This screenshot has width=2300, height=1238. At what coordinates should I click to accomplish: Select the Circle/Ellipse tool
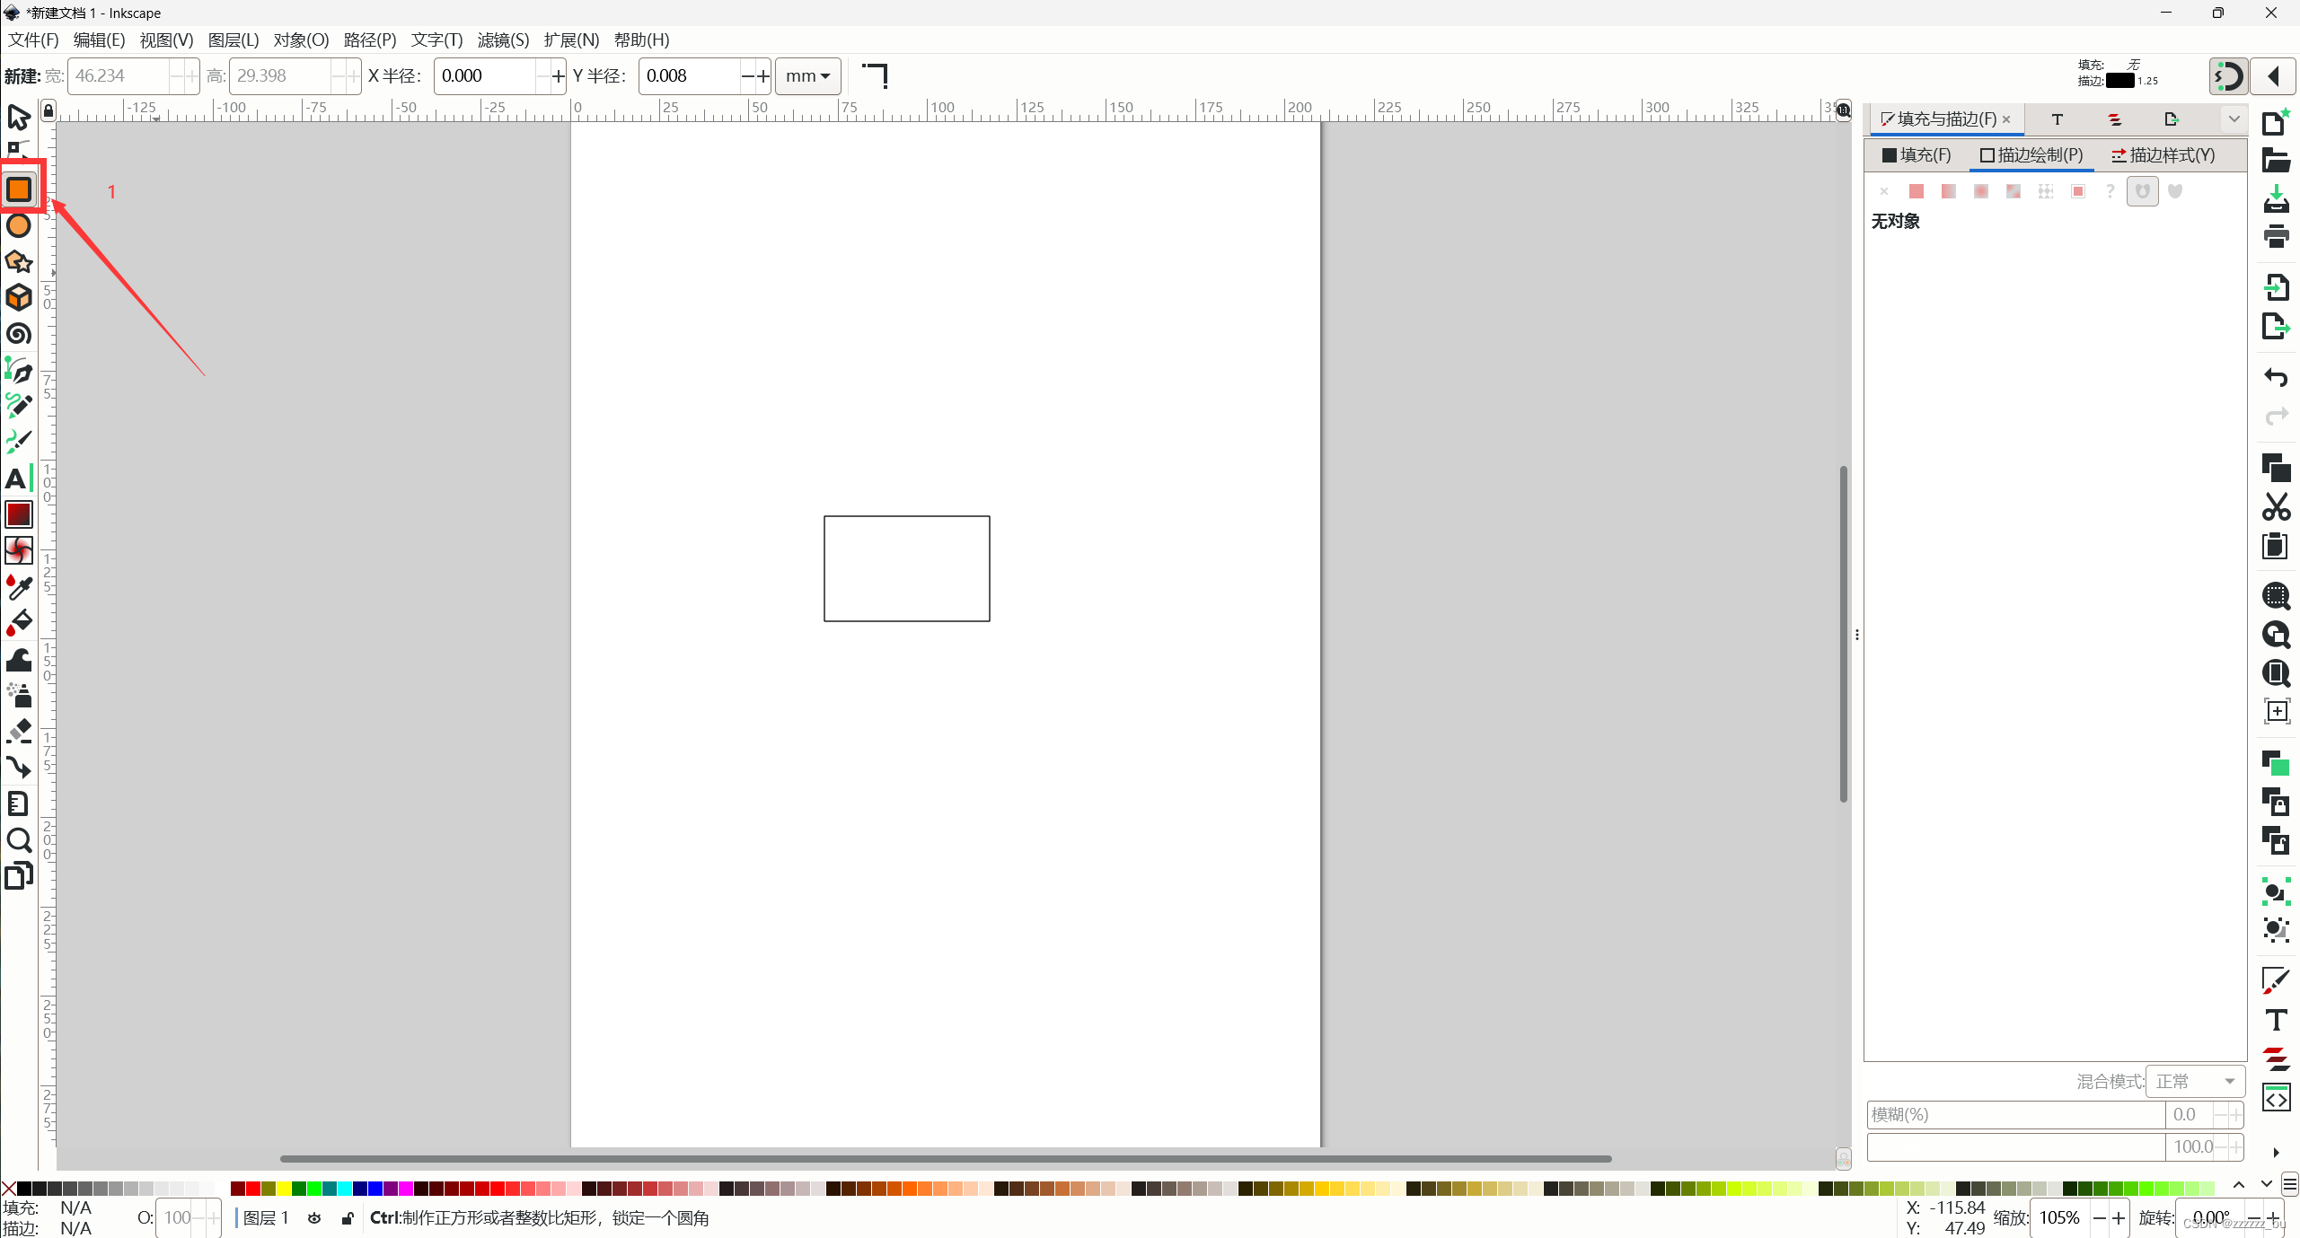tap(19, 226)
